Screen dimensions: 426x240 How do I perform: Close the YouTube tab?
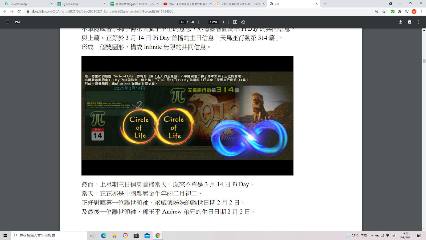(x=211, y=4)
